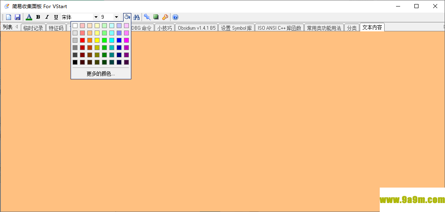Pick the pure blue swatch
The width and height of the screenshot is (445, 212).
(119, 40)
